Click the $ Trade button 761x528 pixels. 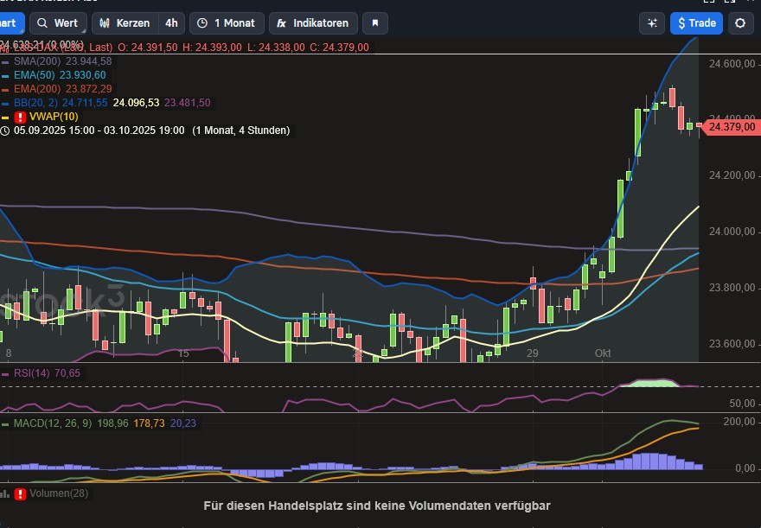[x=696, y=23]
